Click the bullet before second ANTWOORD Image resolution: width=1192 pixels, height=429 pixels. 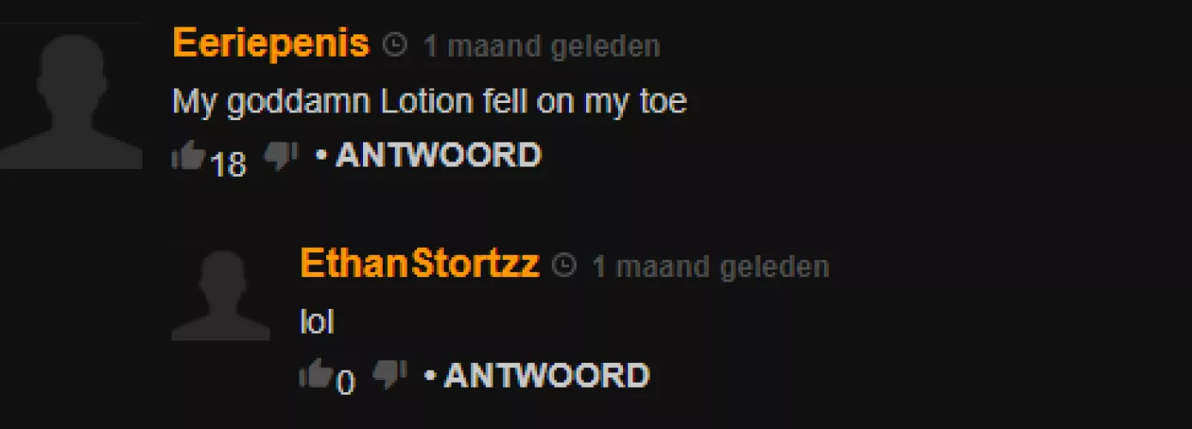coord(430,377)
